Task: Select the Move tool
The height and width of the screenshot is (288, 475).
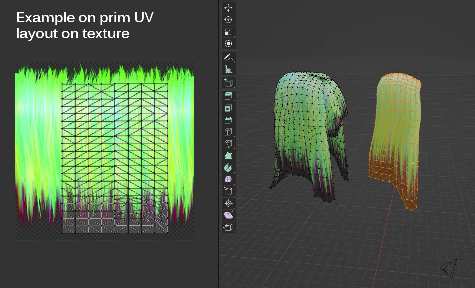Action: click(x=228, y=8)
